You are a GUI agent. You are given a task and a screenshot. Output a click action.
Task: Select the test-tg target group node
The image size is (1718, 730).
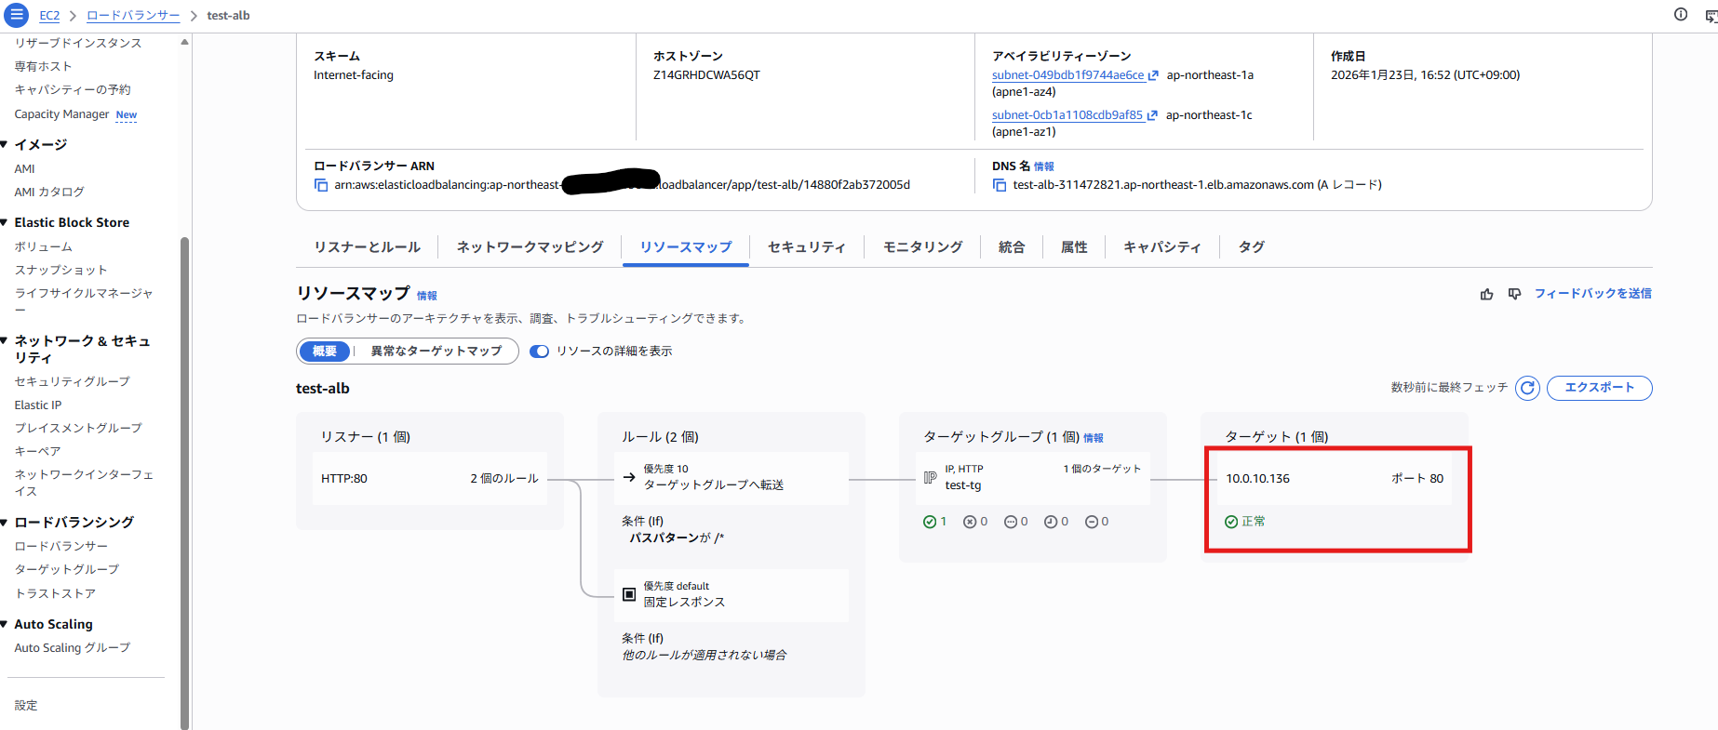[x=1032, y=479]
